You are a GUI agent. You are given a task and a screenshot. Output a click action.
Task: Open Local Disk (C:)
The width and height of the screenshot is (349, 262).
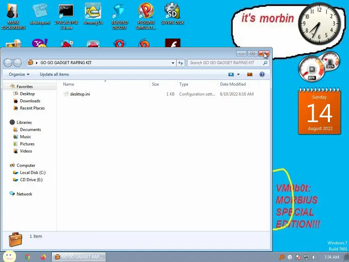coord(33,172)
